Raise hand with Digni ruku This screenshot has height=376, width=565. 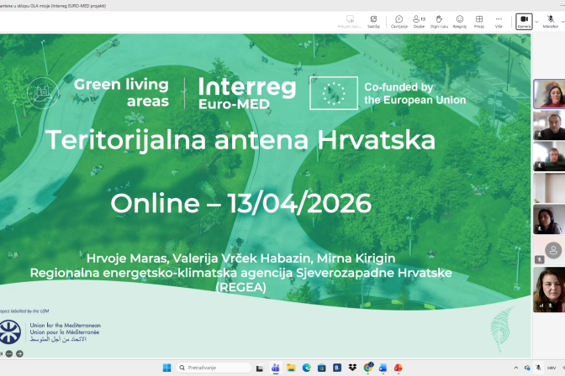pos(439,22)
